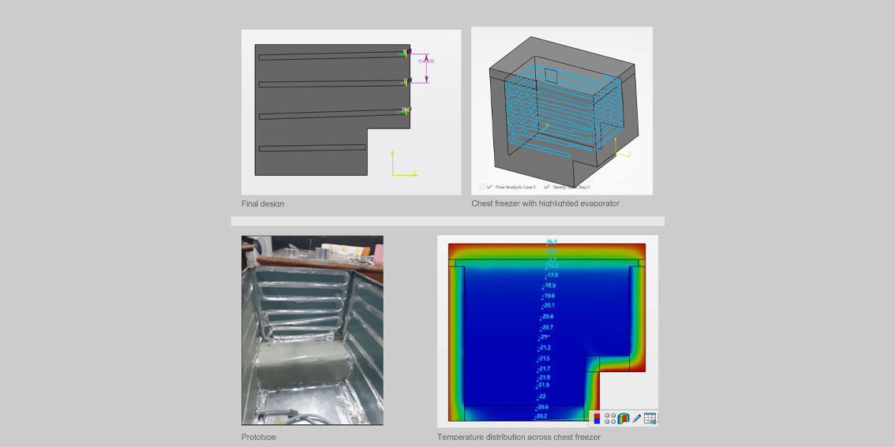Click the -20.7 temperature probe label
Viewport: 895px width, 447px height.
point(548,327)
